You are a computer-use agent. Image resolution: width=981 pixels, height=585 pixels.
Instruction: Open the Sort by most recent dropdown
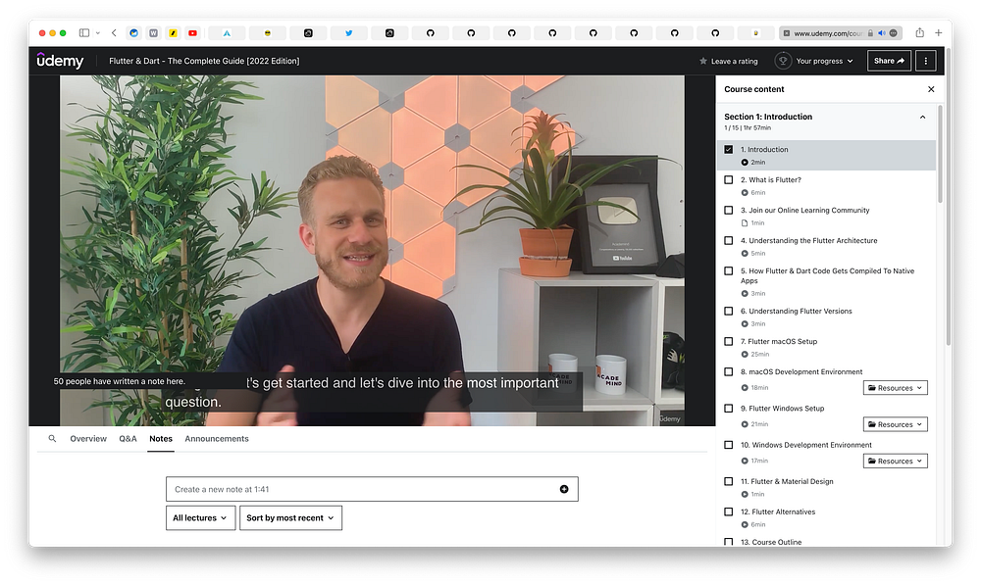point(290,518)
